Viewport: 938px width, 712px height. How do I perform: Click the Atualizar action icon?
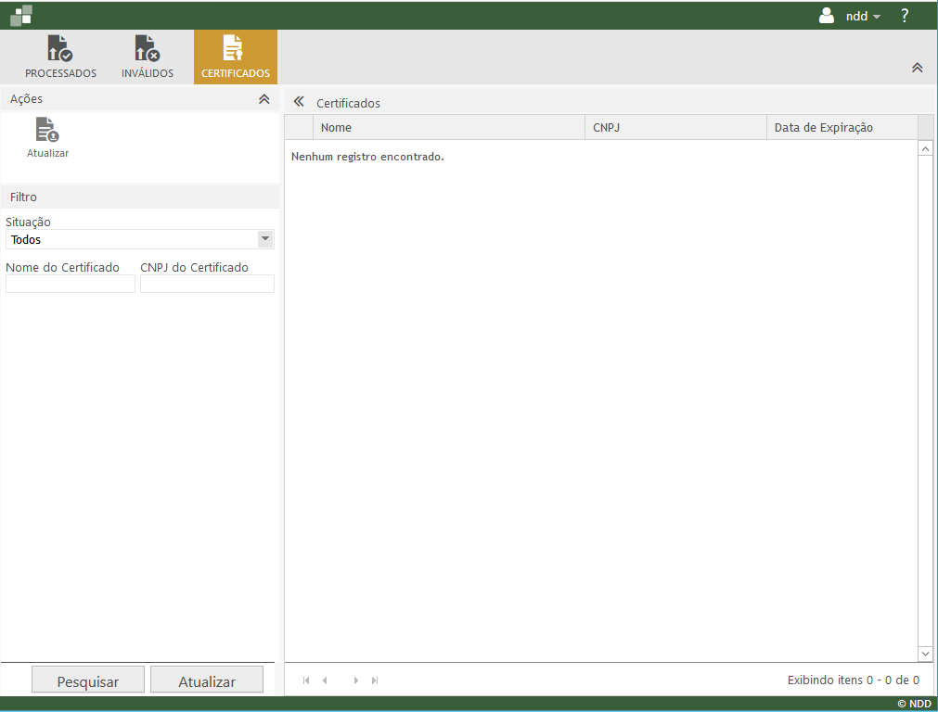(x=47, y=137)
